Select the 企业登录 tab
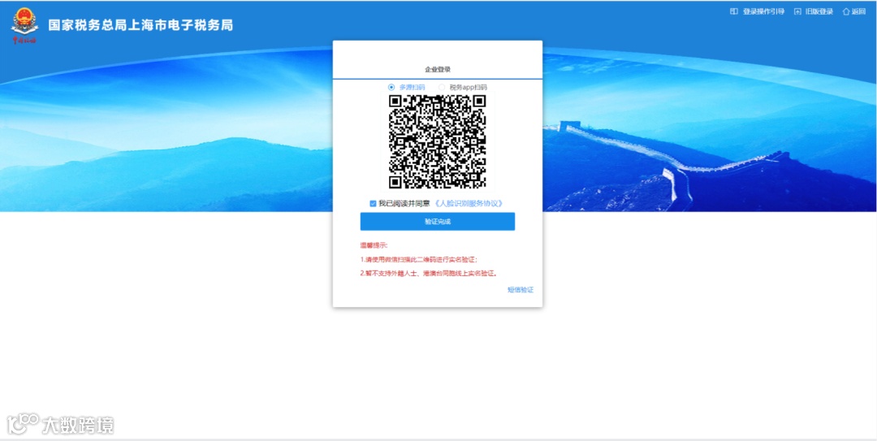Screen dimensions: 877x441 438,69
